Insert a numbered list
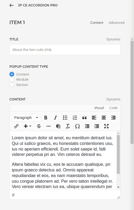This screenshot has width=134, height=210. pos(75,118)
